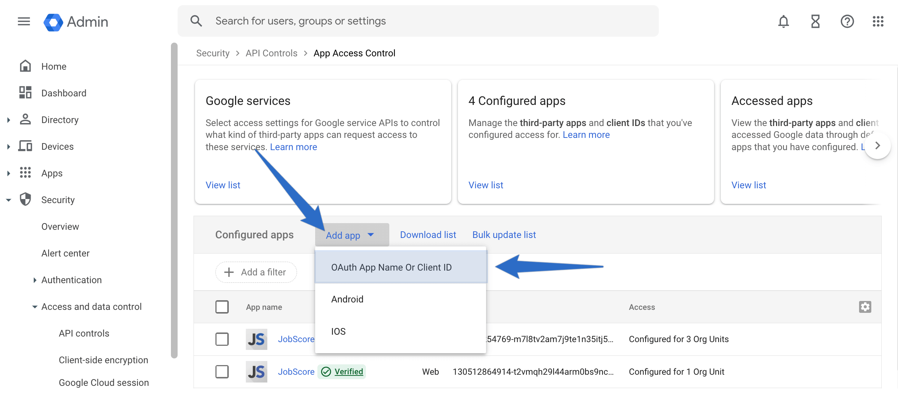Viewport: 898px width, 404px height.
Task: Open the Add app dropdown
Action: pos(352,235)
